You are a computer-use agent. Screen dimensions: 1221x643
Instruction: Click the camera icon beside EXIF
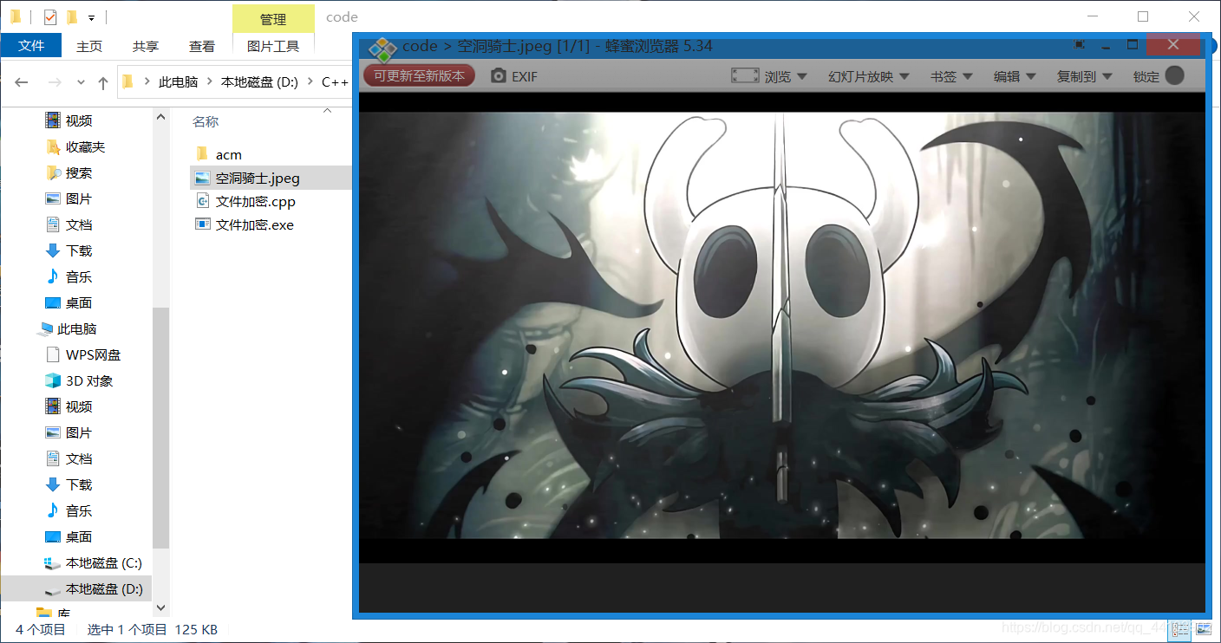tap(498, 76)
